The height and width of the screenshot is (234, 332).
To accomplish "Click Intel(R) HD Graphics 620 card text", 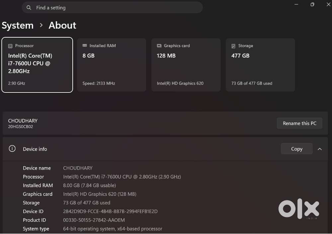I will pos(180,83).
